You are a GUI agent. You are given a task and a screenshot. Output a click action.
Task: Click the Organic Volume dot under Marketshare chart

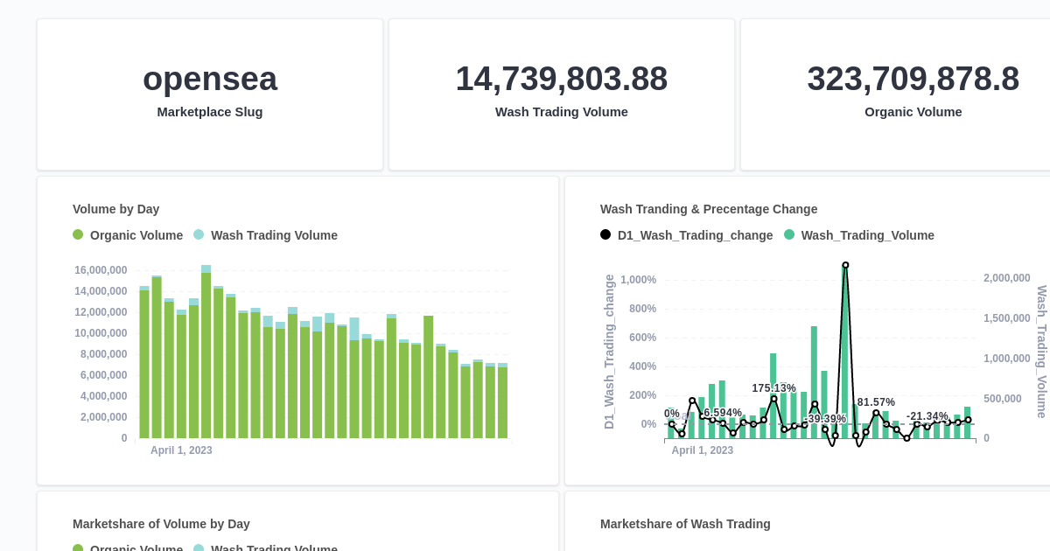click(77, 549)
